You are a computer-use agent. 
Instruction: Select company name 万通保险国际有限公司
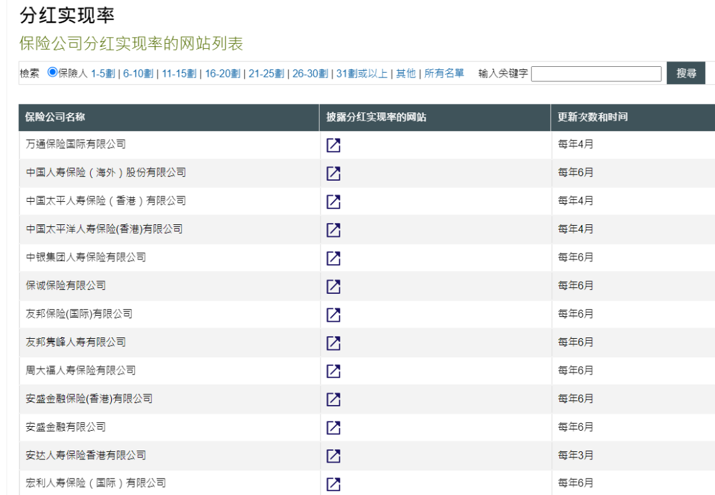[75, 144]
